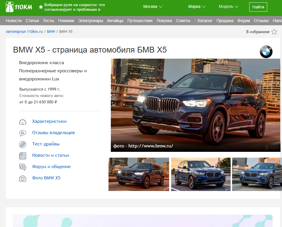The image size is (282, 227).
Task: Open the Продажа menu item
Action: point(225,21)
